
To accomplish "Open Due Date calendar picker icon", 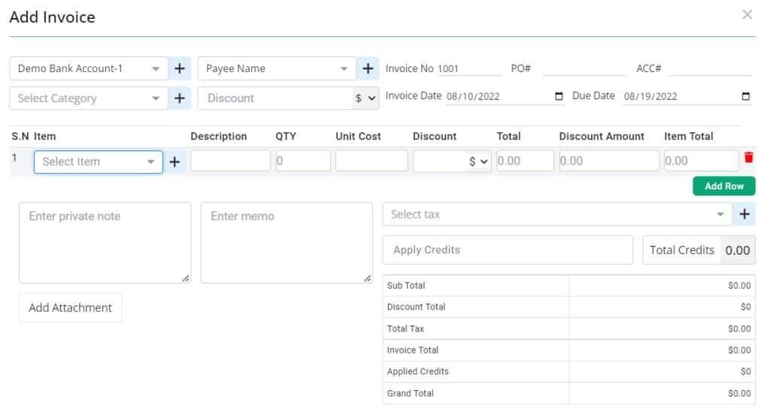I will point(745,96).
